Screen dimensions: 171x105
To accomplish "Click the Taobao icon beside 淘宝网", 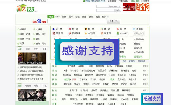I will pyautogui.click(x=102, y=33).
